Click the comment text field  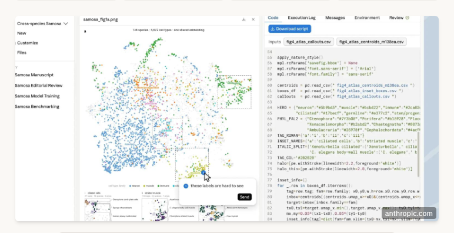(217, 186)
